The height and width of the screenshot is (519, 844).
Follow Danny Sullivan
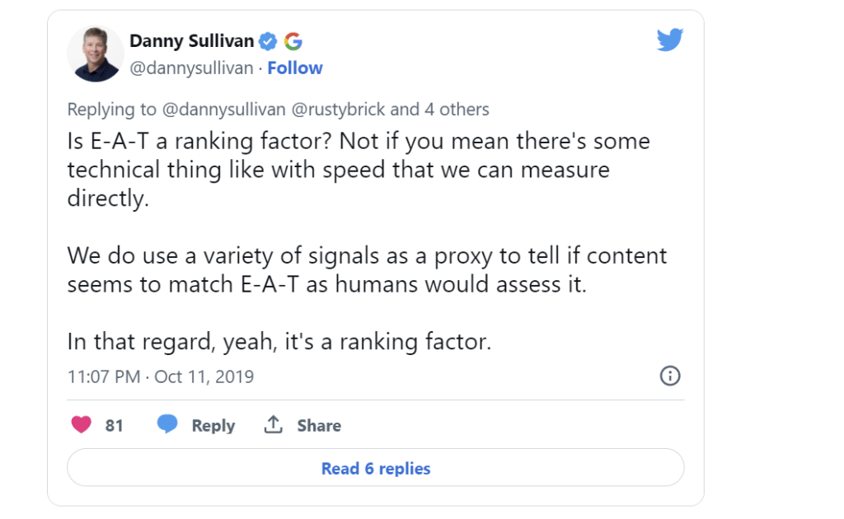(x=295, y=68)
